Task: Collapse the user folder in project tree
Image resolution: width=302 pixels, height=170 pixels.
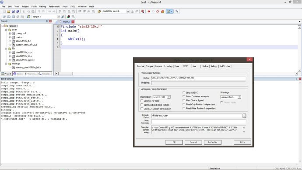Action: coord(6,30)
